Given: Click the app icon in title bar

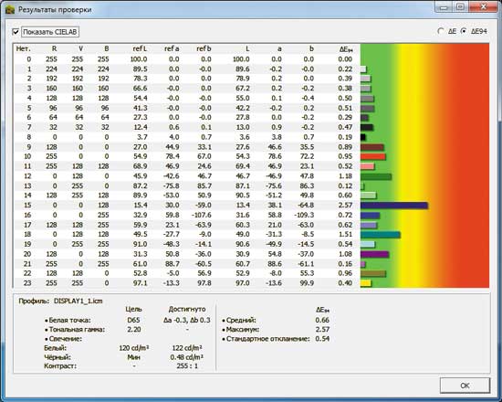Looking at the screenshot, I should click(10, 10).
